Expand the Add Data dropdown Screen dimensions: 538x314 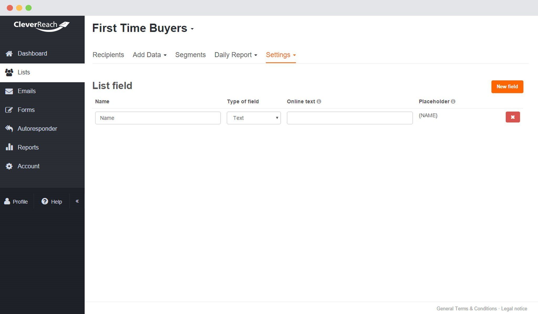click(x=150, y=55)
